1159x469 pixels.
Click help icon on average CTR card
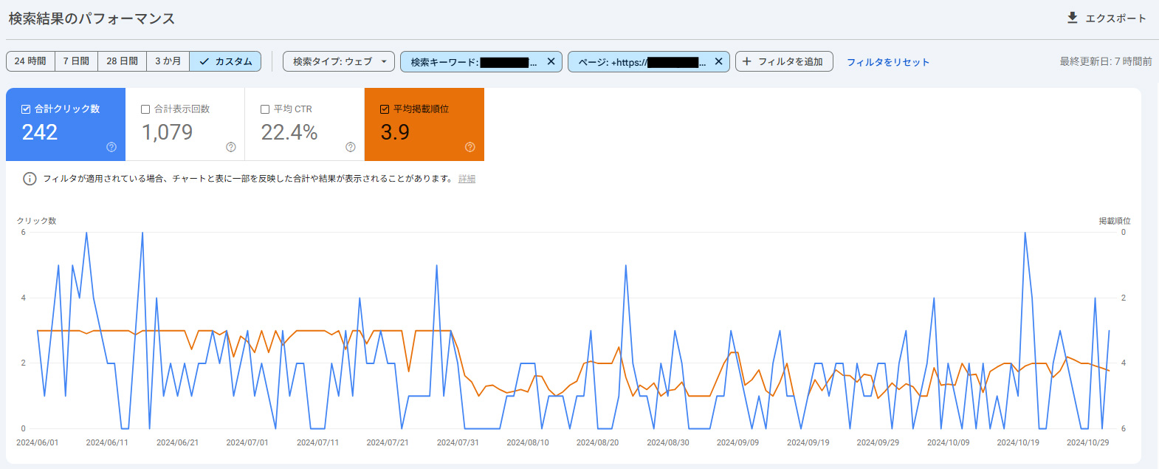351,147
